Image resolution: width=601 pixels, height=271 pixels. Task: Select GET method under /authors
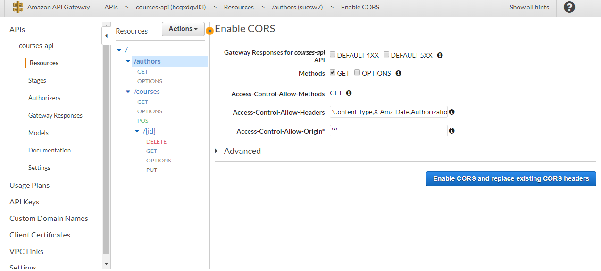click(x=142, y=72)
